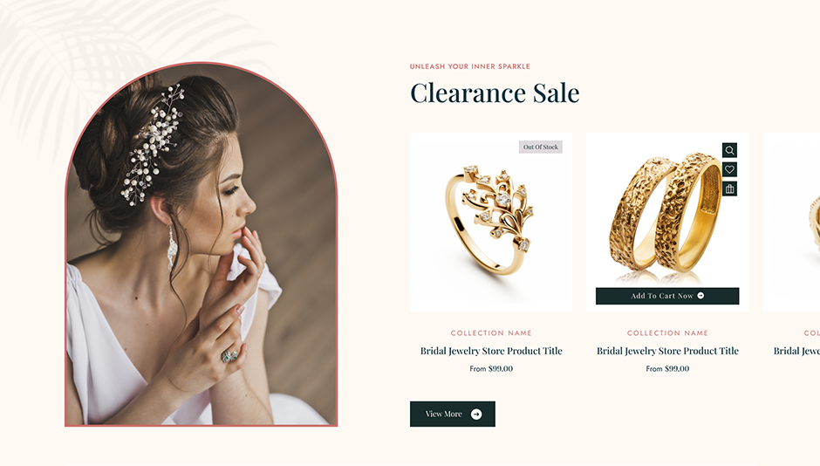The height and width of the screenshot is (466, 820).
Task: Click Collection Name under the floral ring
Action: 491,333
